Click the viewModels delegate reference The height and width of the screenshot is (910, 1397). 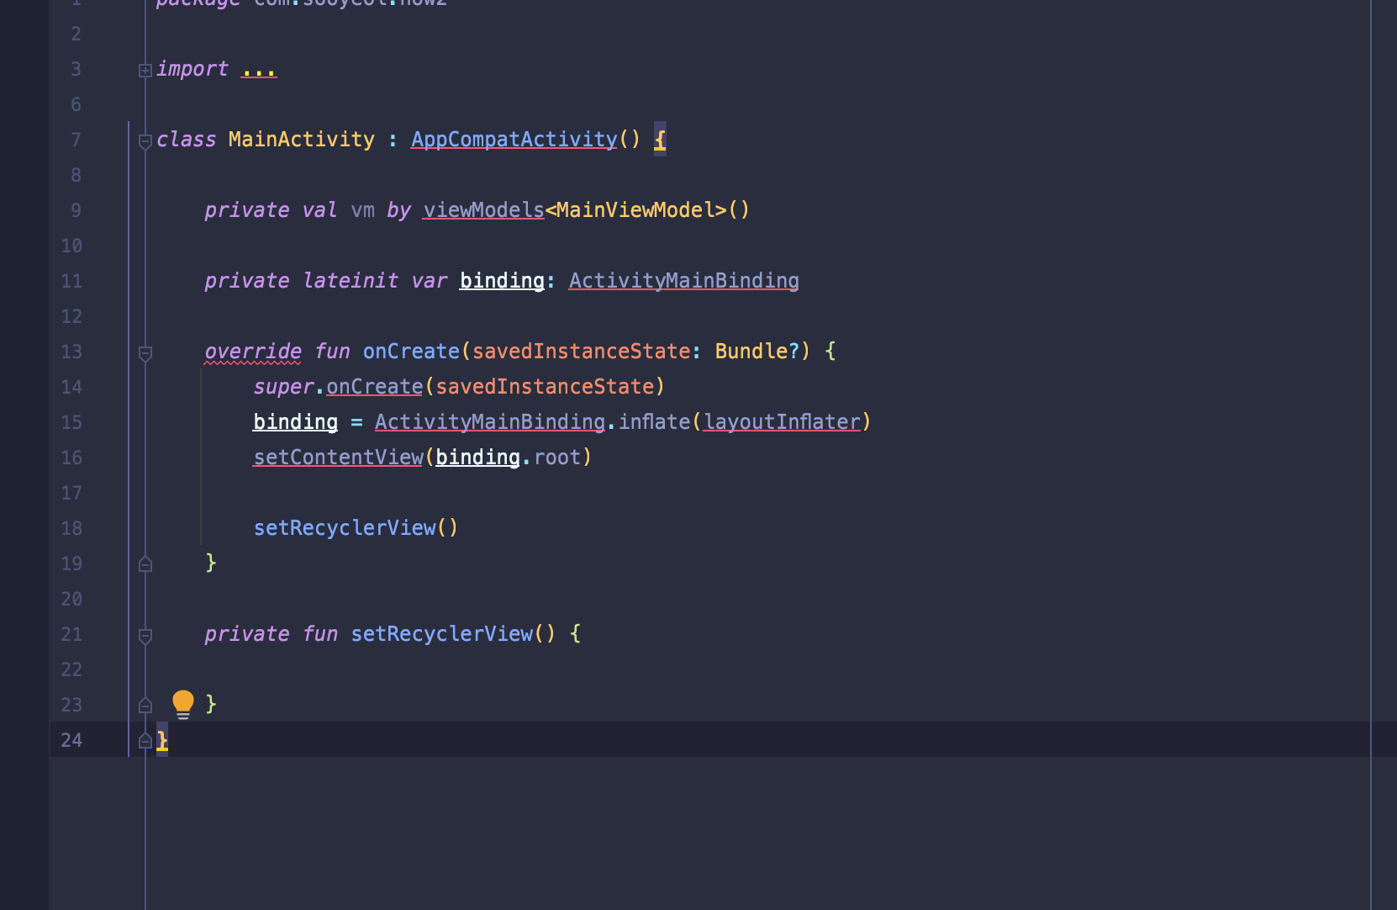click(x=484, y=210)
